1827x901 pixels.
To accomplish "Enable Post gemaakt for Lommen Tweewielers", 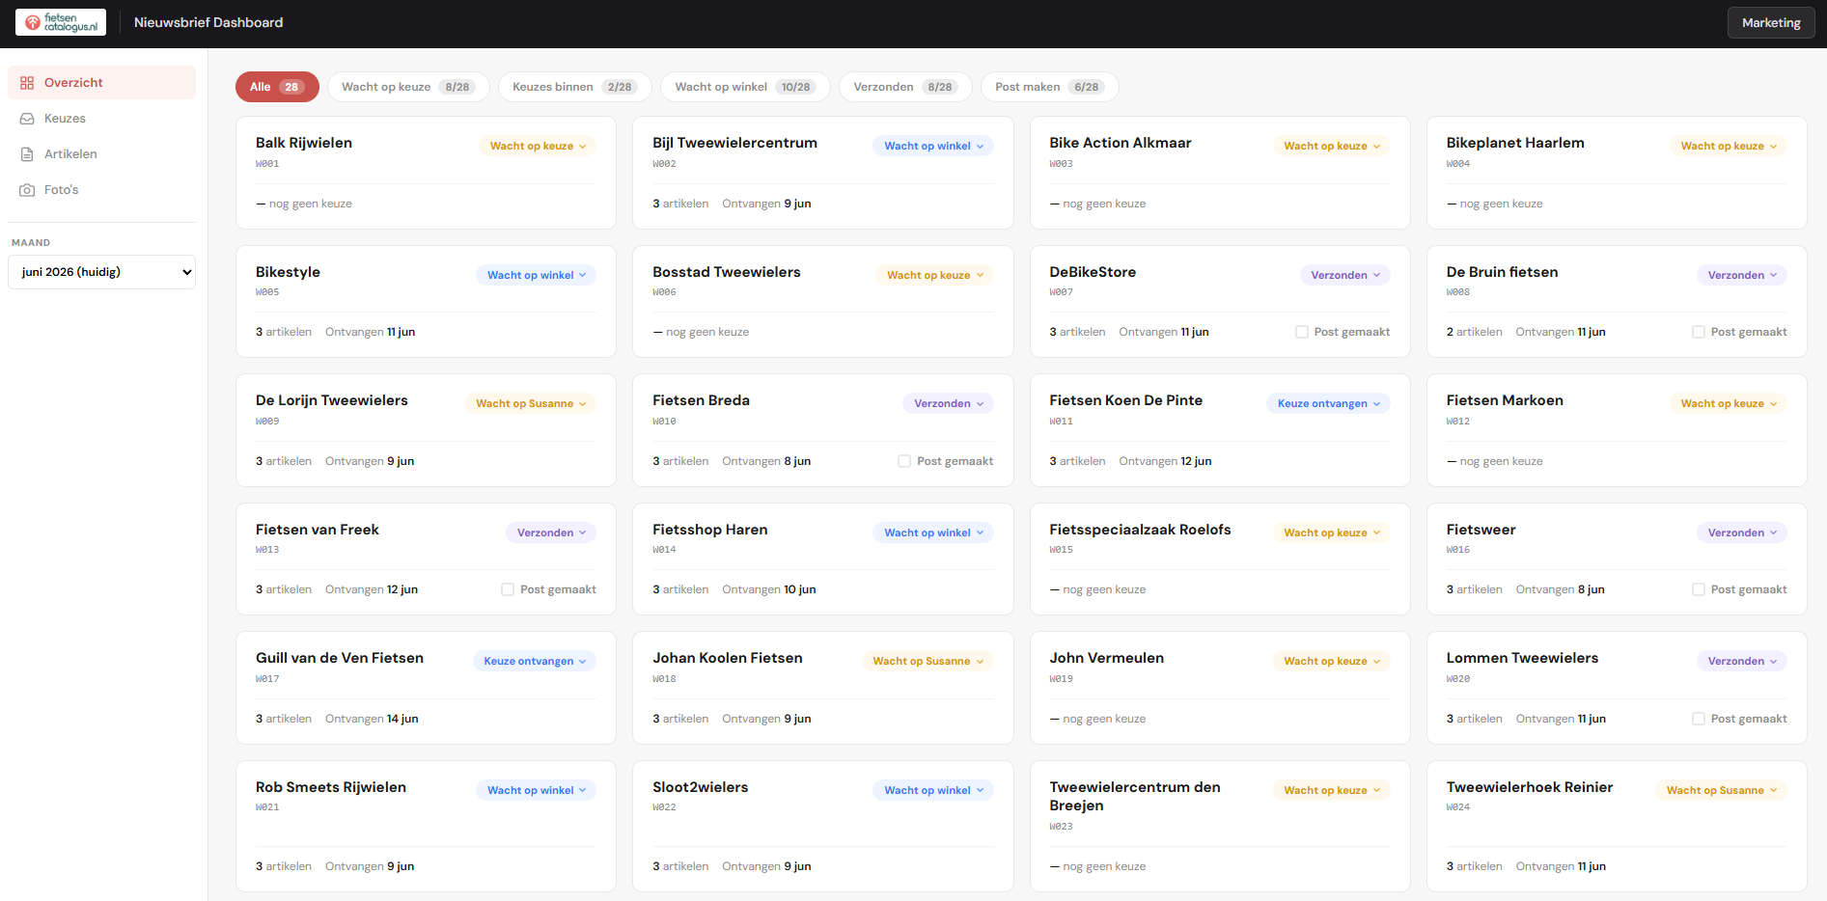I will coord(1699,719).
